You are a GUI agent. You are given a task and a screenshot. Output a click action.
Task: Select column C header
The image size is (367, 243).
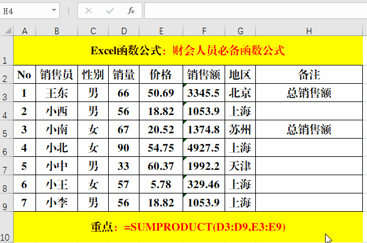click(93, 31)
